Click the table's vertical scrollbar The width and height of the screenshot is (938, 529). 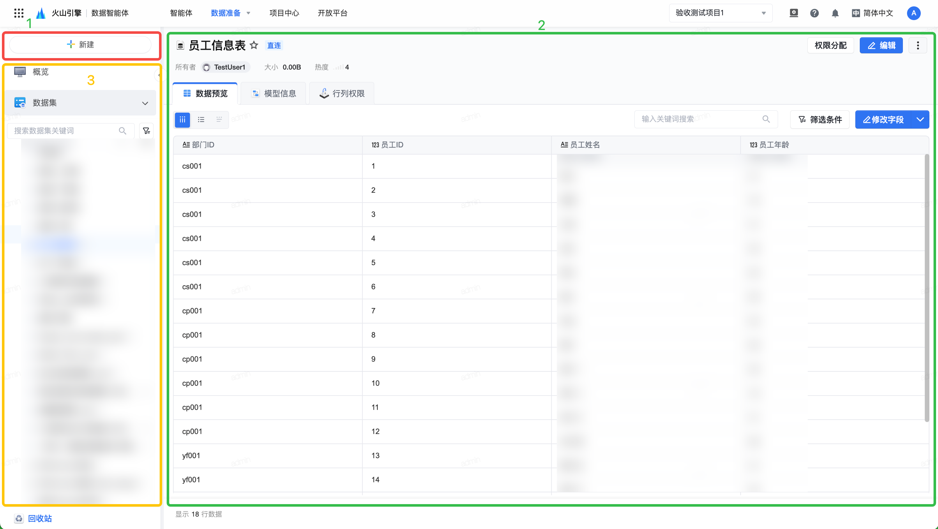(x=927, y=287)
